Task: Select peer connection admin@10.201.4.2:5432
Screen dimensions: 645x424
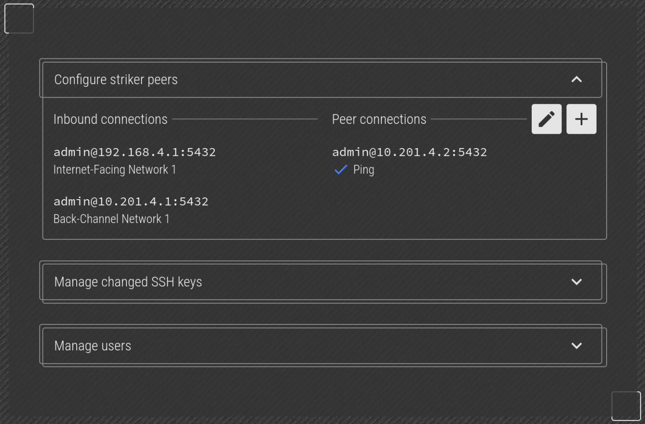Action: click(x=409, y=152)
